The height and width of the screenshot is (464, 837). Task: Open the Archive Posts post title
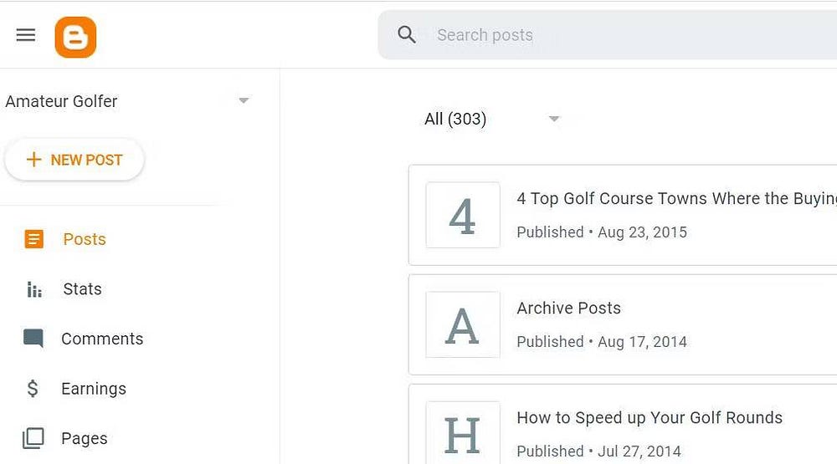(568, 308)
